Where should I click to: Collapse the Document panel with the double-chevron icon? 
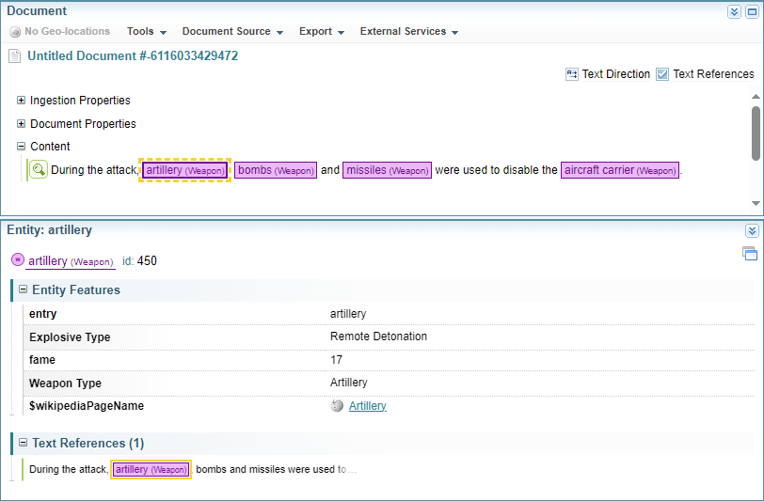[734, 12]
